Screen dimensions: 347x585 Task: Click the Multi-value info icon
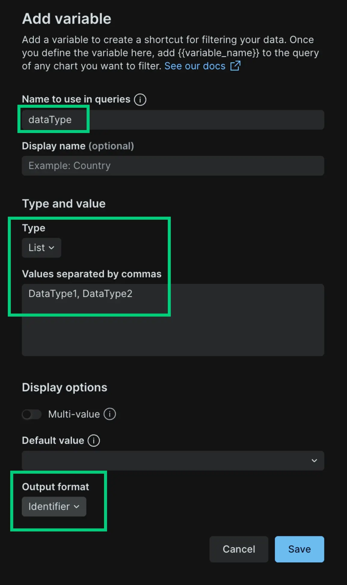pyautogui.click(x=110, y=414)
